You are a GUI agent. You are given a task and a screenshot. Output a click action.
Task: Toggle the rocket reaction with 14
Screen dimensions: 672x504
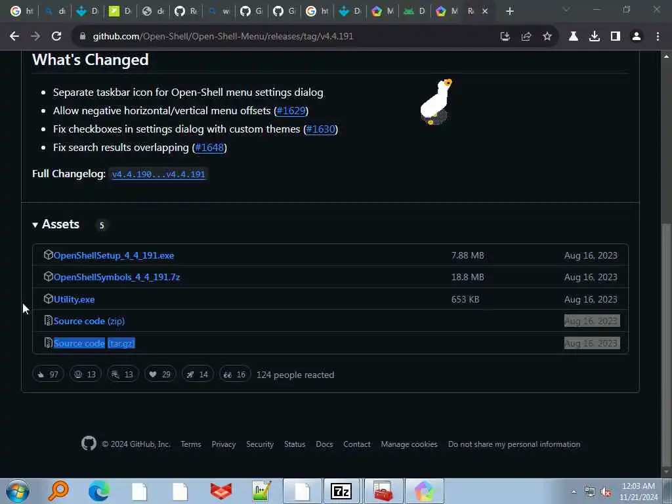tap(198, 375)
